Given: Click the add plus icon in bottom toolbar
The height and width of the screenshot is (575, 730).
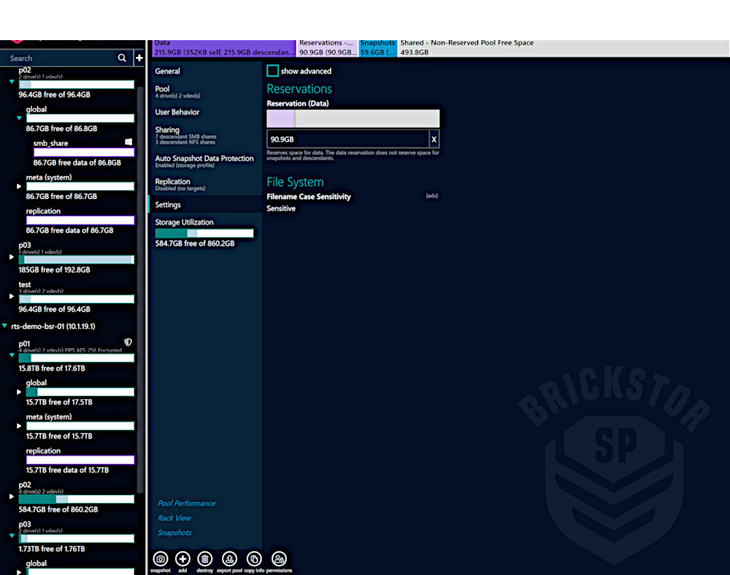Looking at the screenshot, I should pyautogui.click(x=182, y=559).
